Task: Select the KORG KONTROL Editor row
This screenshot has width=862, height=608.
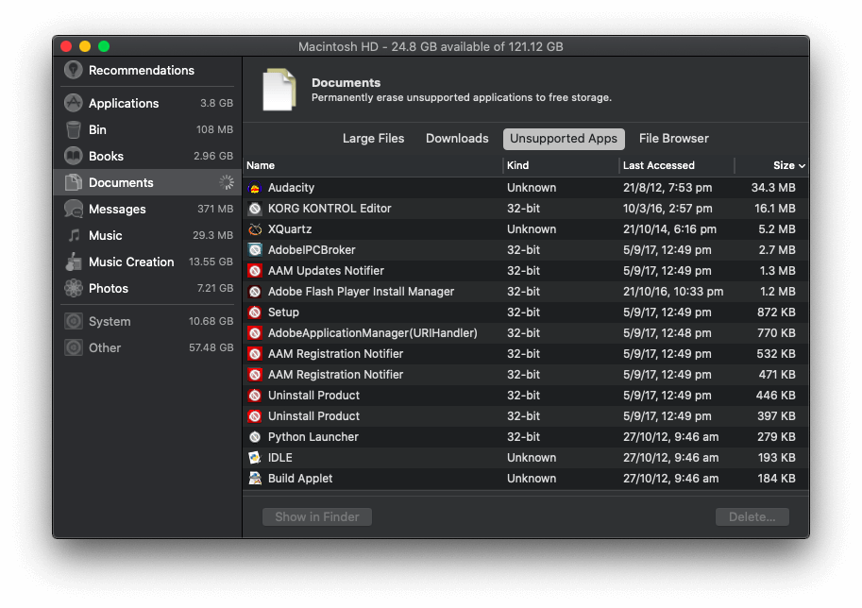Action: (526, 209)
